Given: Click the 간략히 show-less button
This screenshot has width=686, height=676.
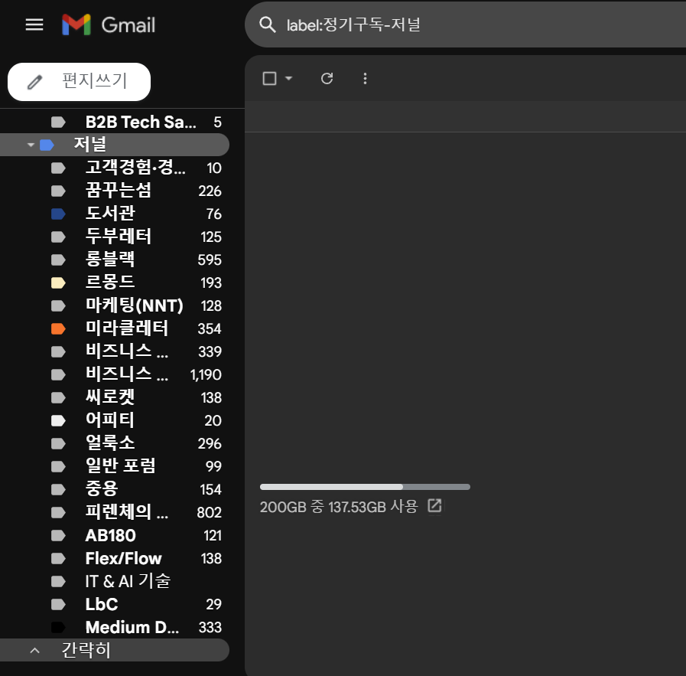Looking at the screenshot, I should [x=115, y=650].
